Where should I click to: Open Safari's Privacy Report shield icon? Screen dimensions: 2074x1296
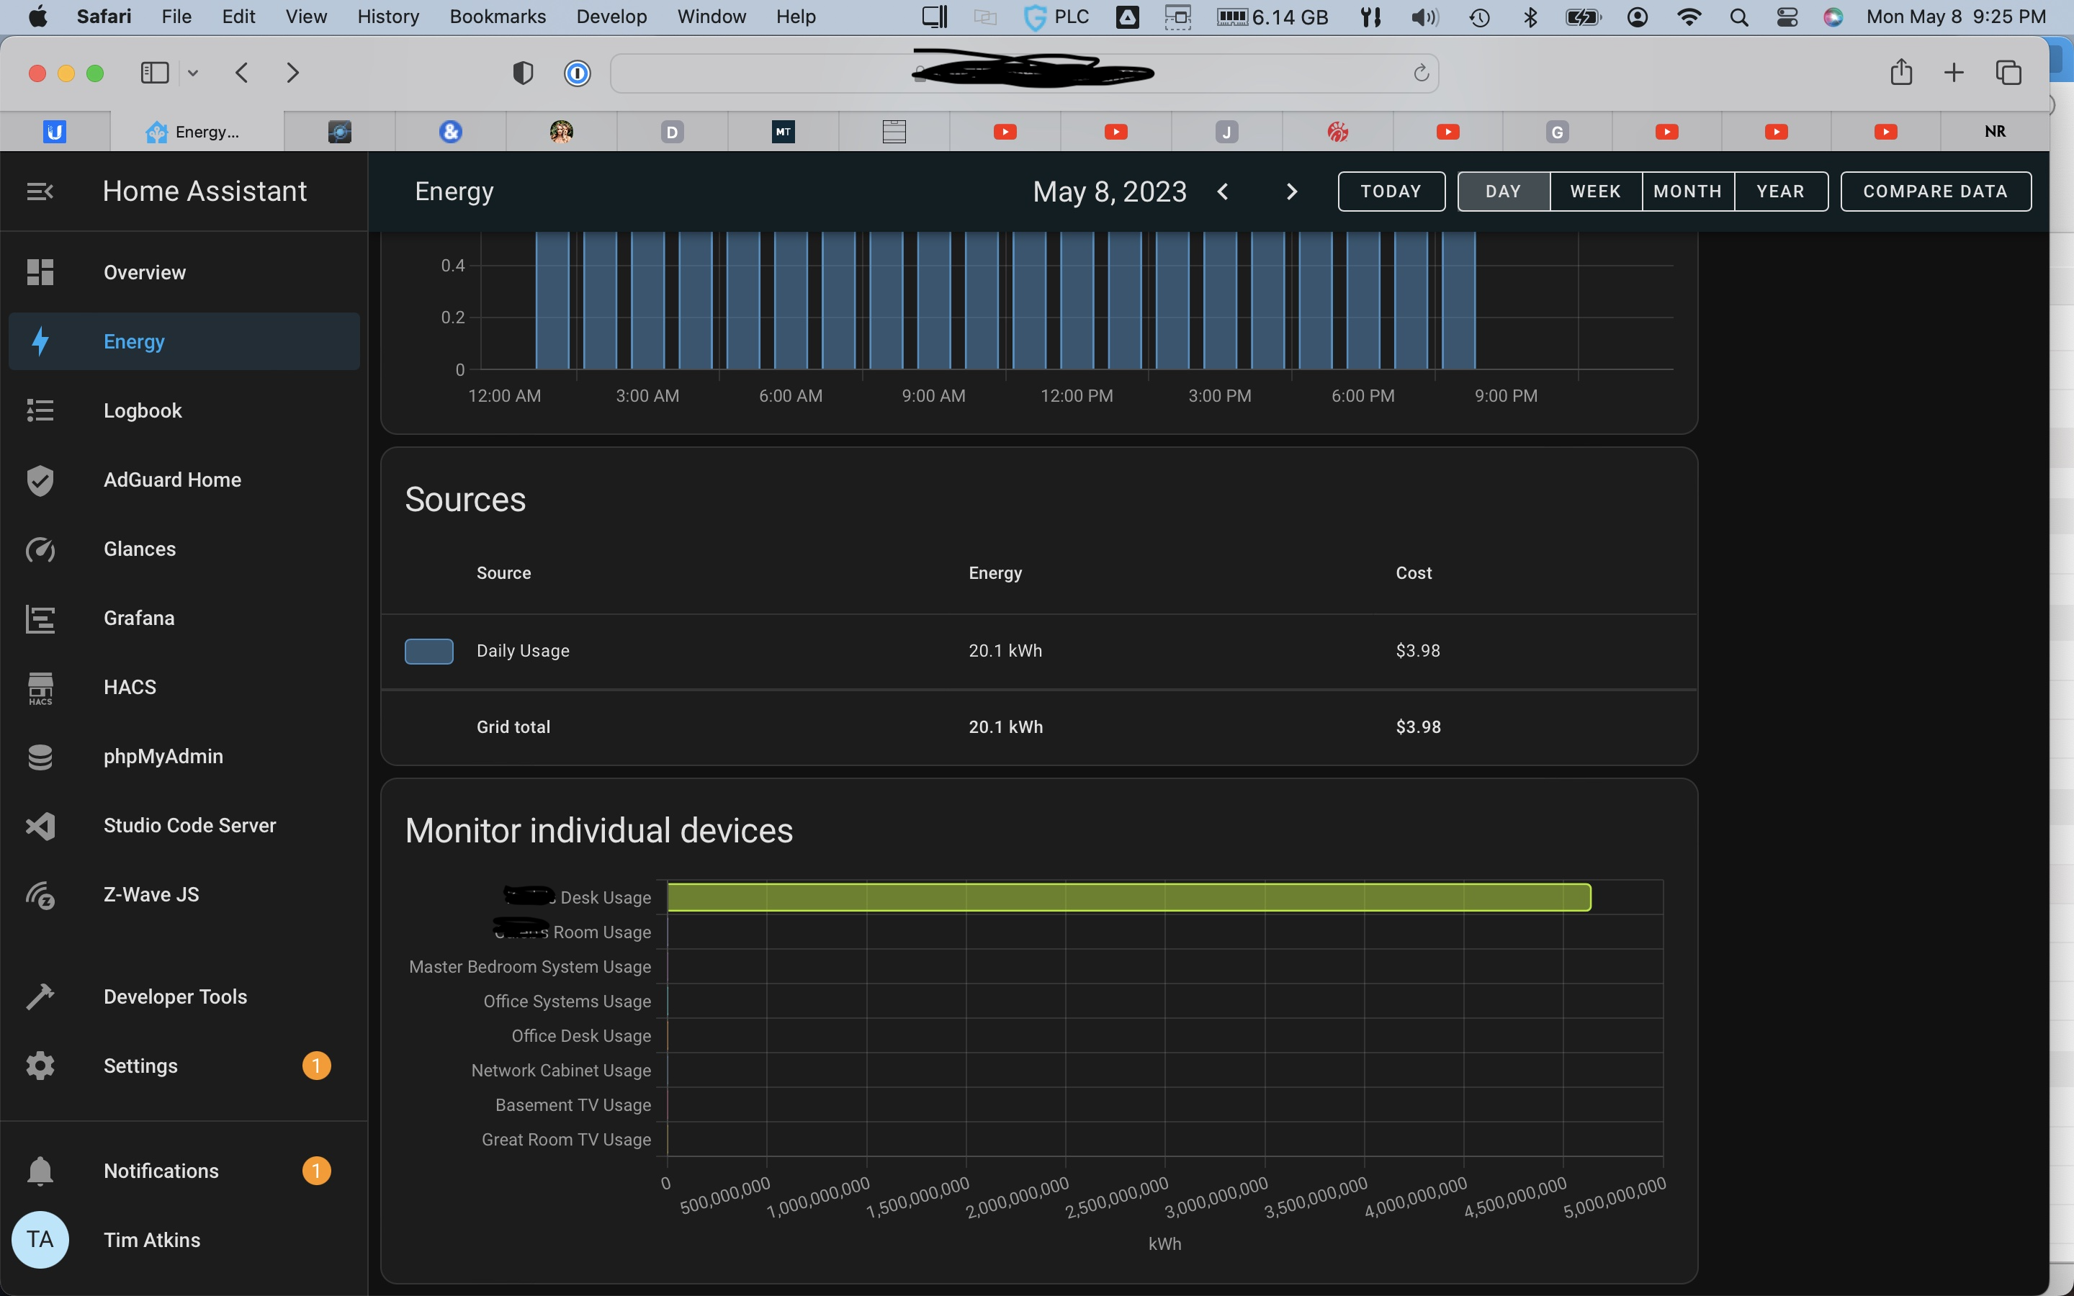522,73
